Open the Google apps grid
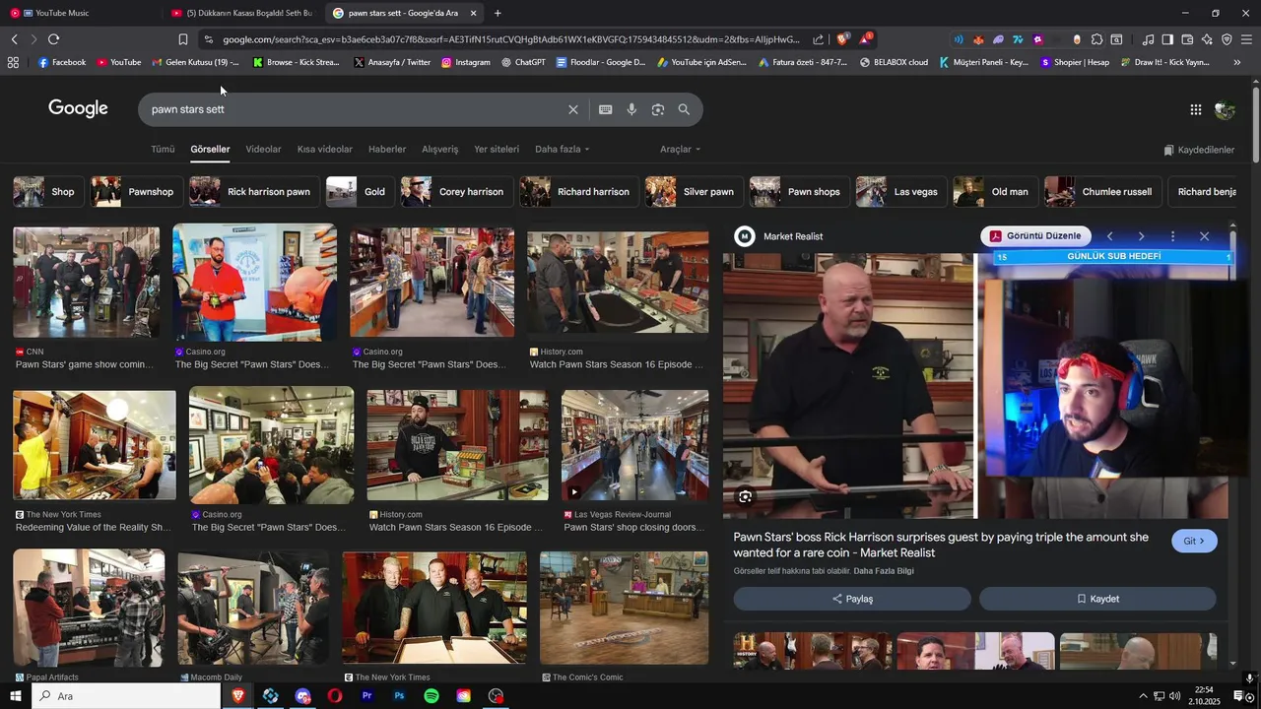The image size is (1261, 709). point(1195,109)
